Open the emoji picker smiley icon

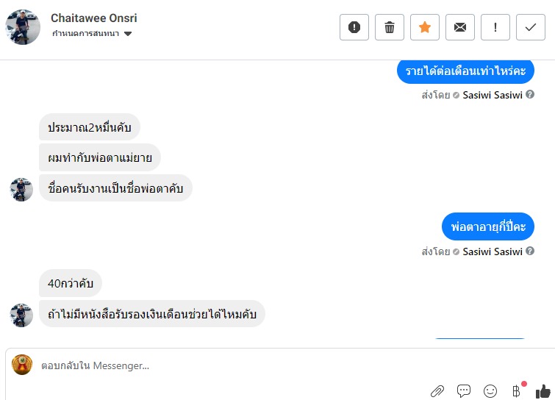(490, 391)
